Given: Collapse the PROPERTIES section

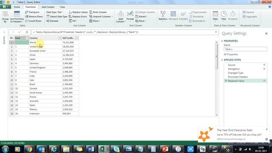Looking at the screenshot, I should tap(222, 41).
